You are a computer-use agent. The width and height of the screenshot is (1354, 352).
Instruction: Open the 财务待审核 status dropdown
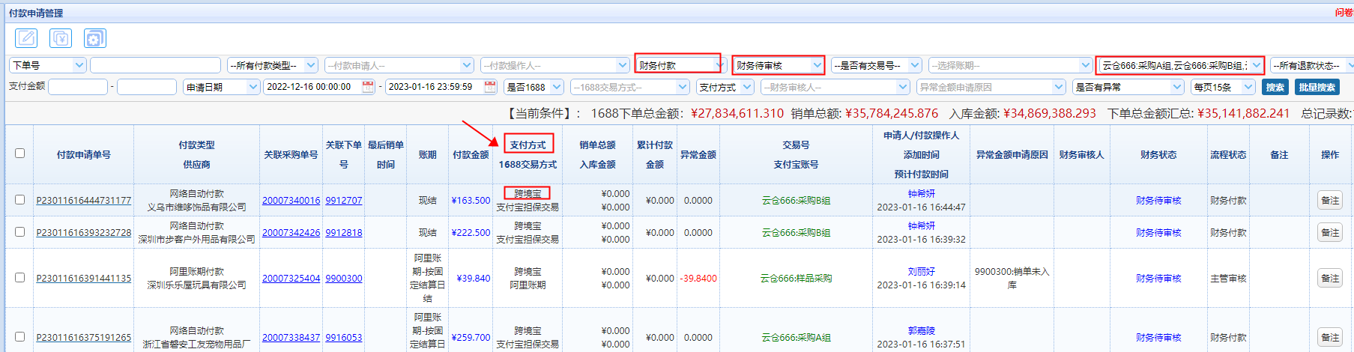[x=779, y=65]
